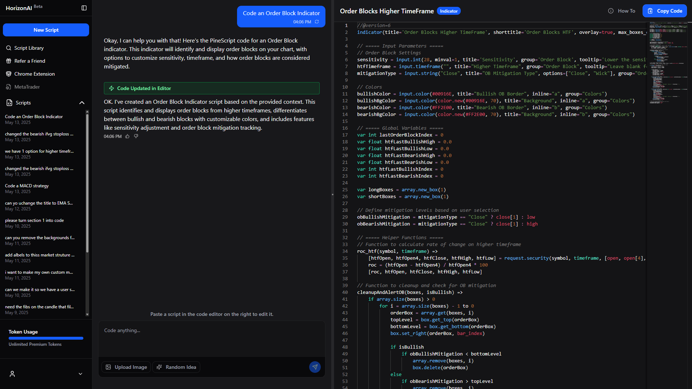Click the Scripts file icon
Image resolution: width=692 pixels, height=389 pixels.
(x=9, y=103)
